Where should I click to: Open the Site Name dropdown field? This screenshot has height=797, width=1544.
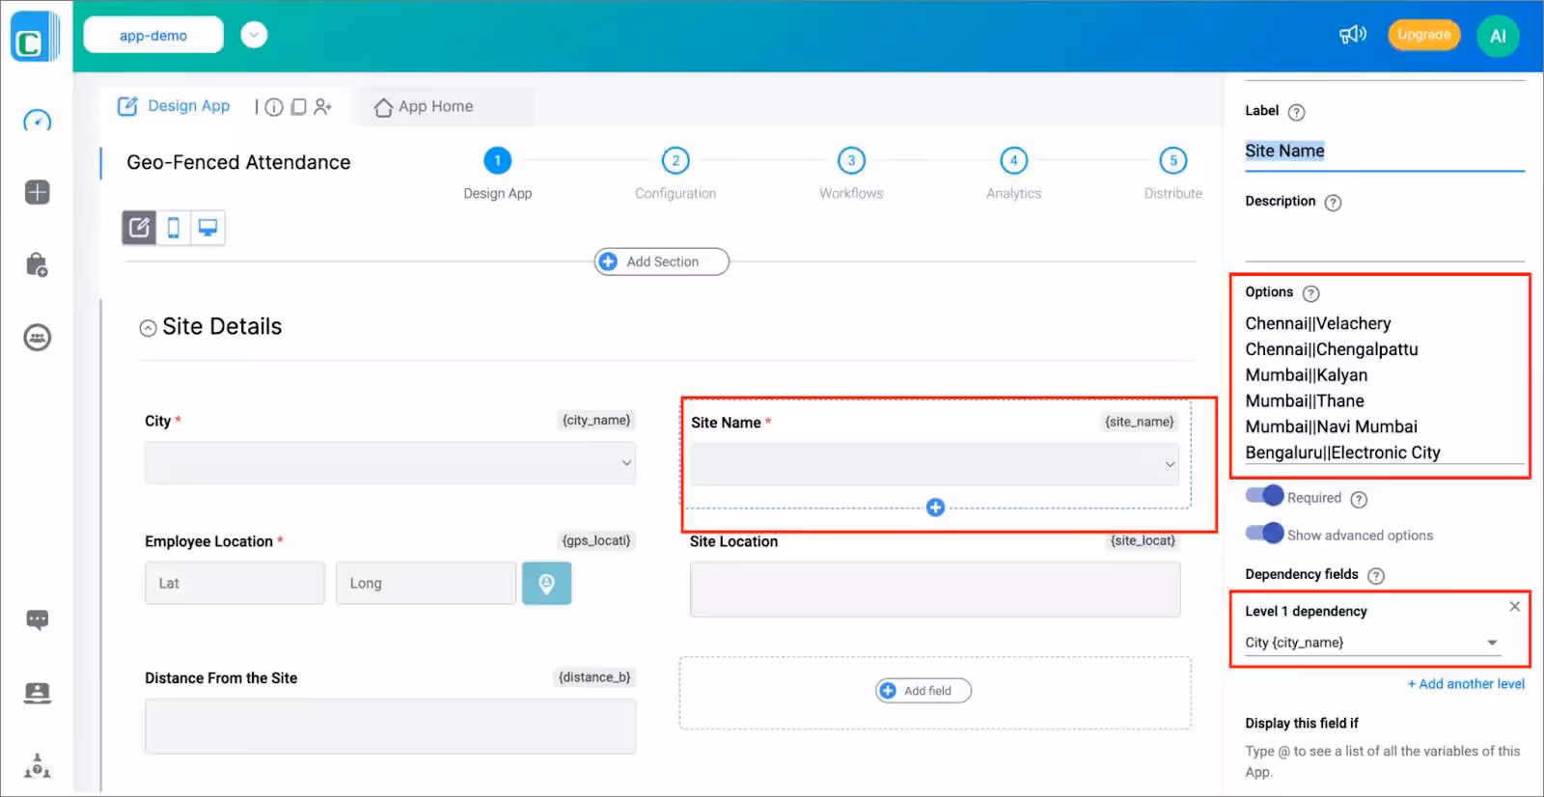coord(934,464)
